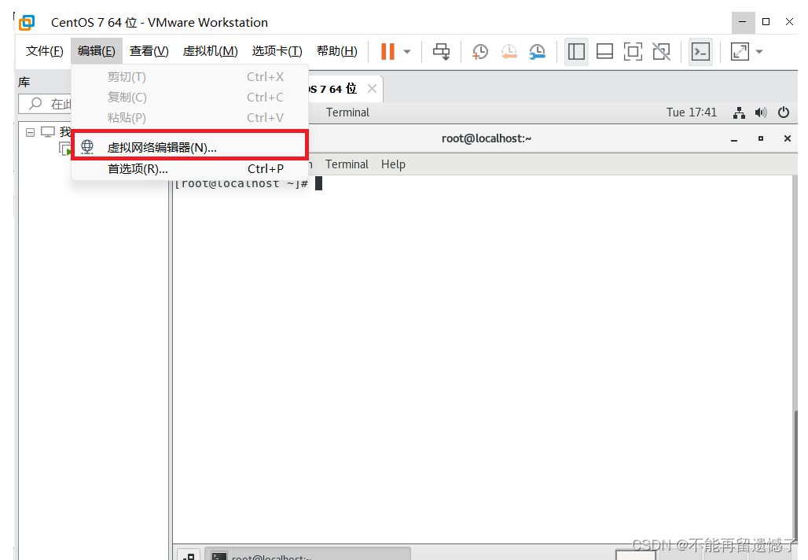Open the console view icon

pos(701,52)
